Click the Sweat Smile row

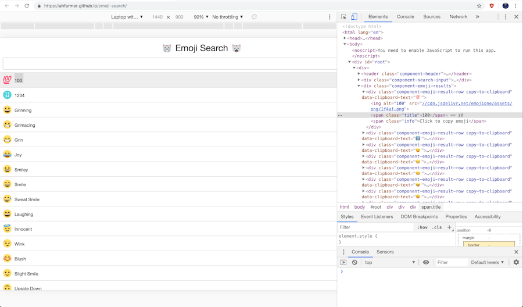[x=168, y=199]
